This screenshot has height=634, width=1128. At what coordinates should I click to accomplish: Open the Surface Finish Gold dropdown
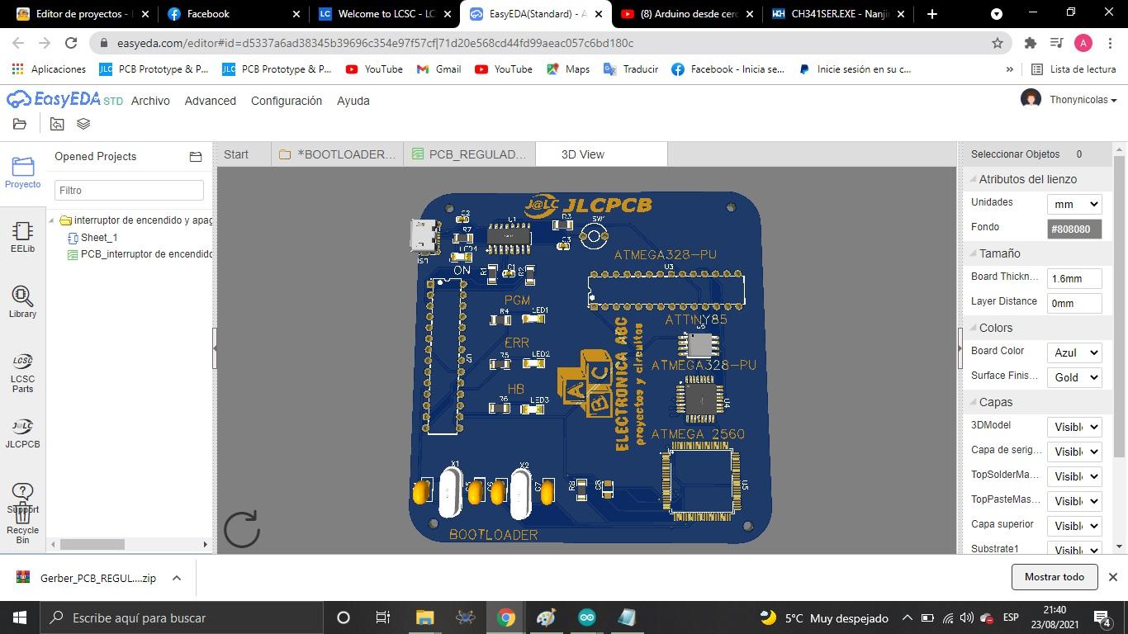click(1074, 377)
